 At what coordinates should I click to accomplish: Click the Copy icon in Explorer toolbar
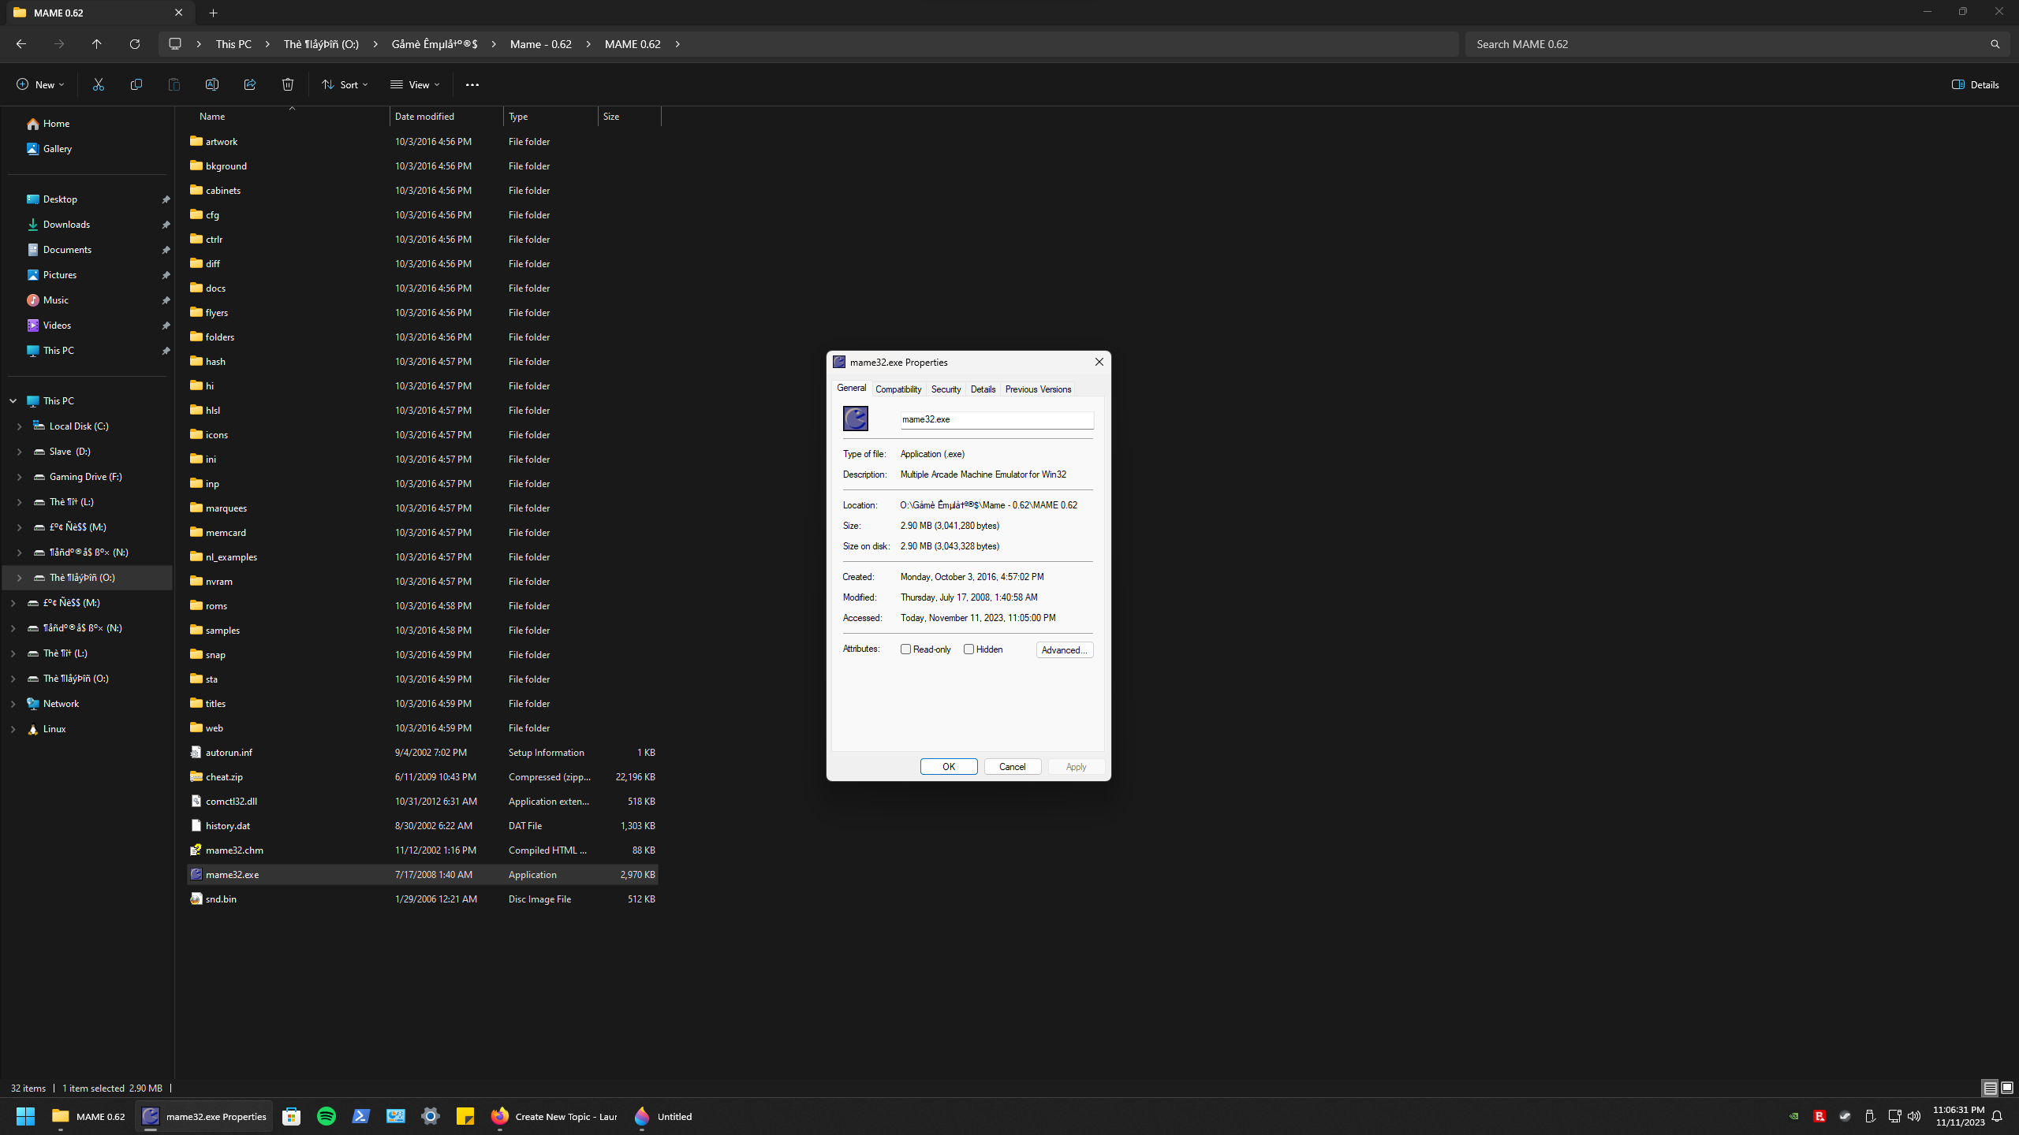(x=136, y=84)
